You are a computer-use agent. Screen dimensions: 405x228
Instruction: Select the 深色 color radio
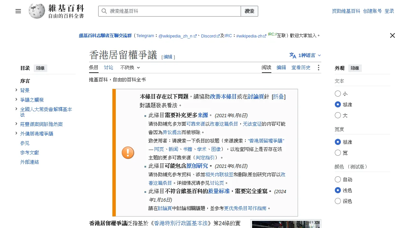click(338, 201)
